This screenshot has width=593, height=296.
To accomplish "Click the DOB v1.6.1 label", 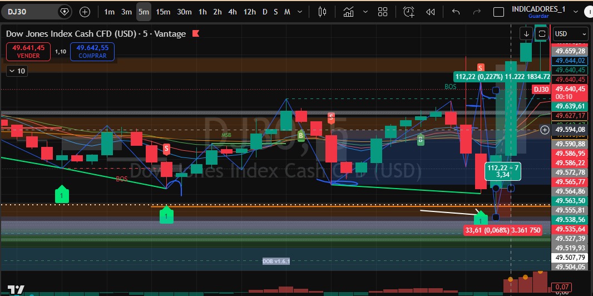I will pos(276,261).
